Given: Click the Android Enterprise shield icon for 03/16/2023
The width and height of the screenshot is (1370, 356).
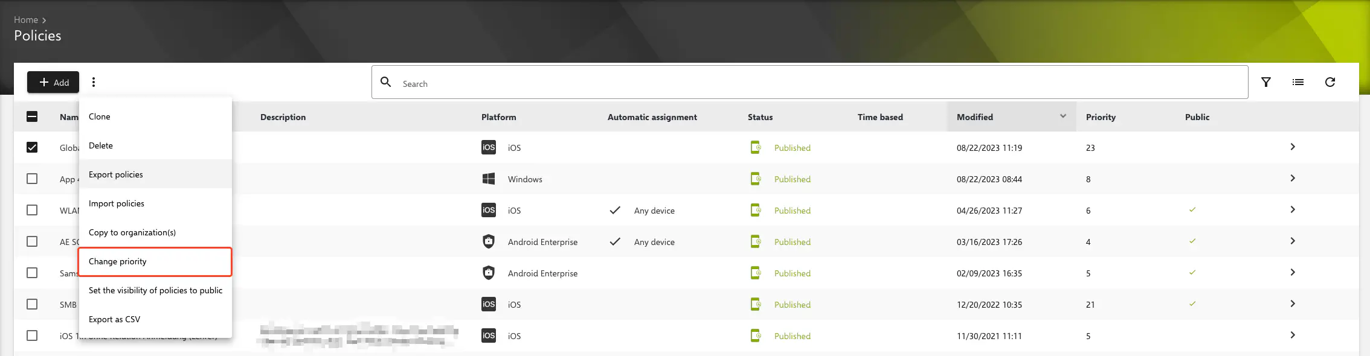Looking at the screenshot, I should point(489,241).
